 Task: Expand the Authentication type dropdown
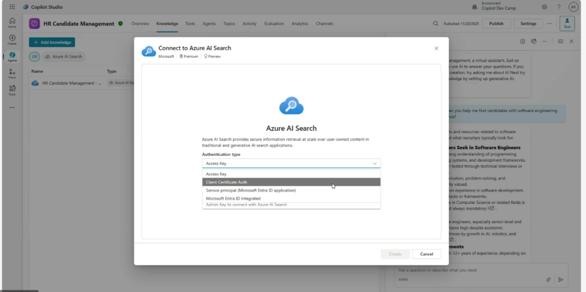(x=291, y=163)
